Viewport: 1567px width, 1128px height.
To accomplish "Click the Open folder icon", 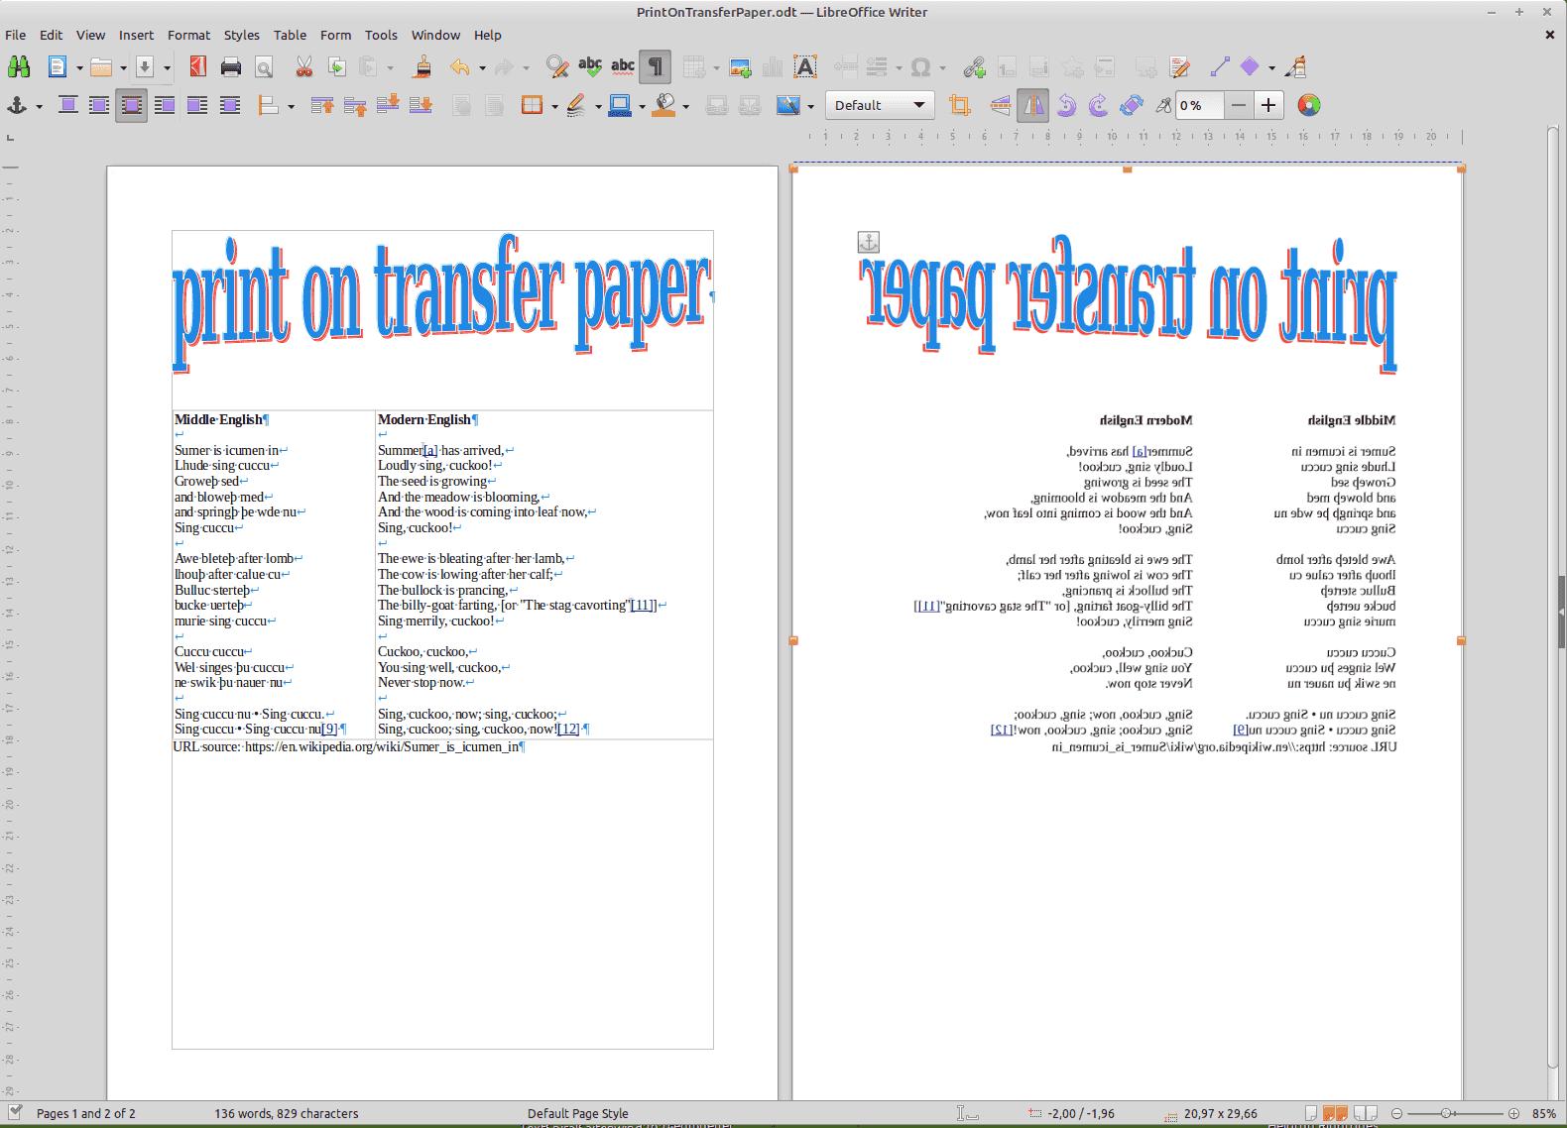I will 101,67.
